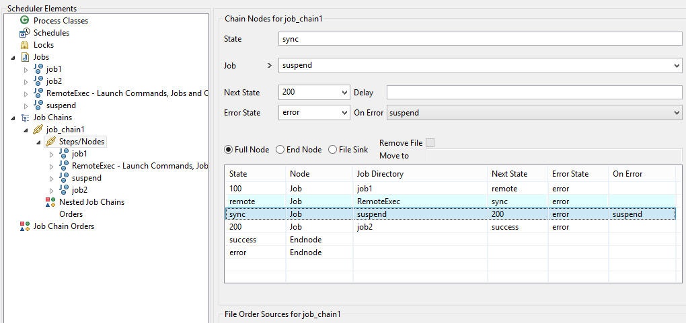Select Process Classes in the tree

click(61, 21)
